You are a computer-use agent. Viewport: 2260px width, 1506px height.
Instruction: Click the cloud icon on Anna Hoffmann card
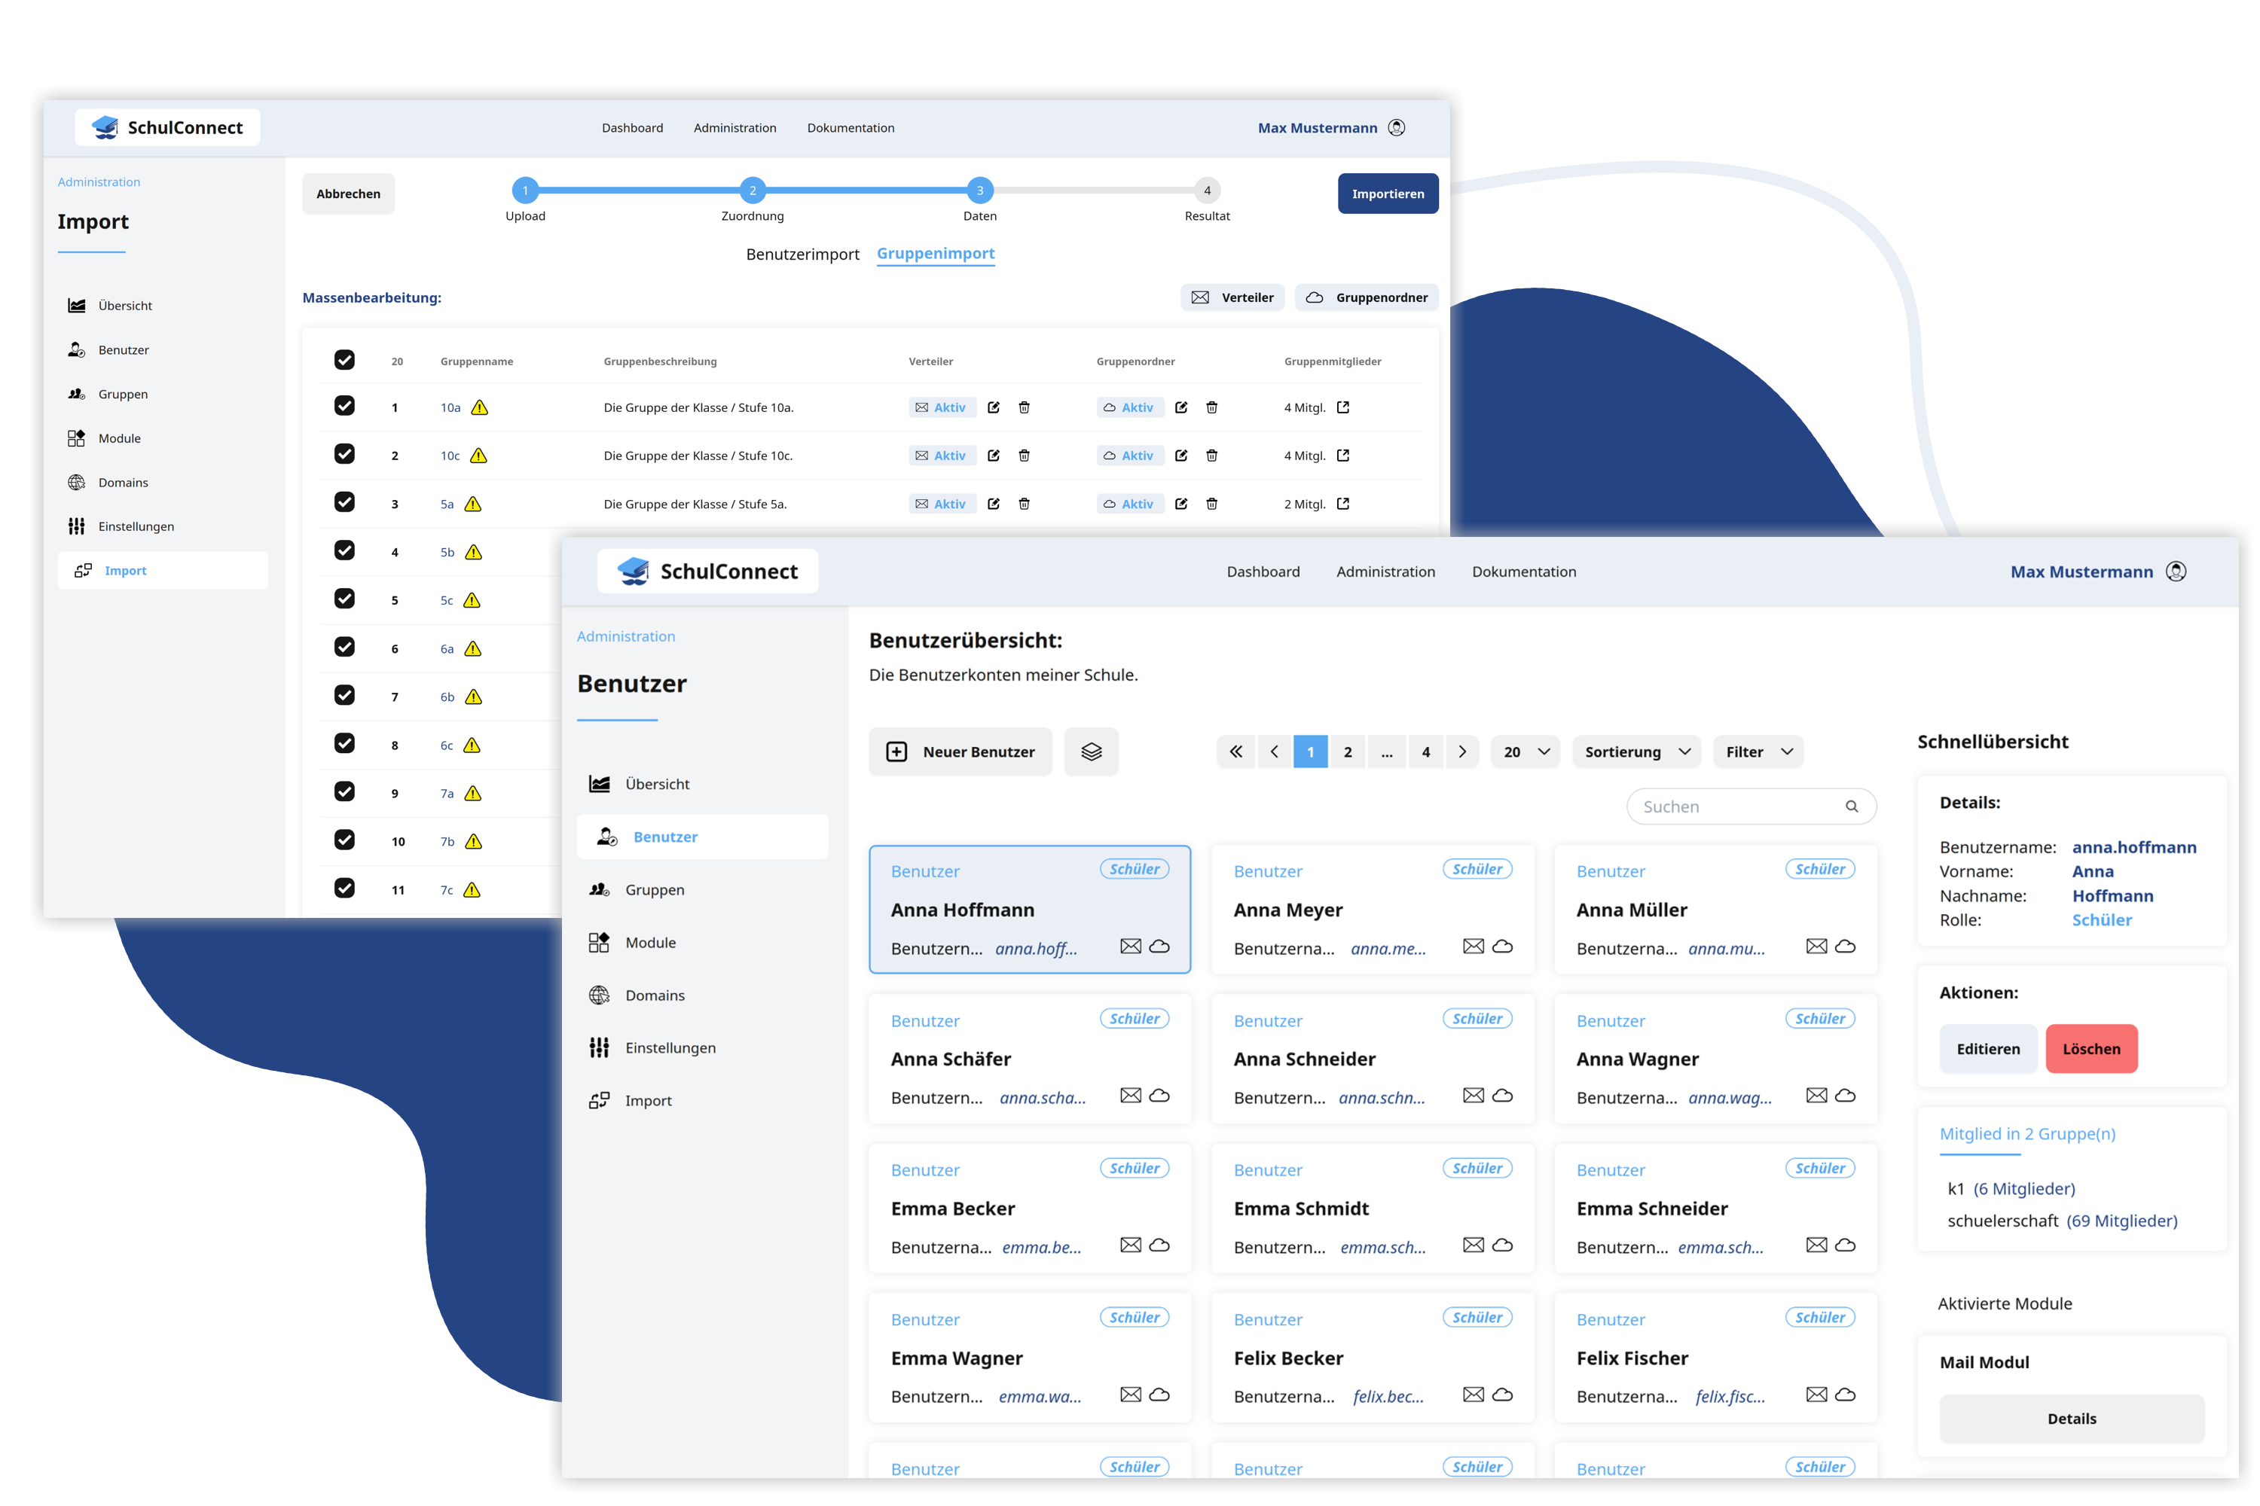coord(1160,947)
